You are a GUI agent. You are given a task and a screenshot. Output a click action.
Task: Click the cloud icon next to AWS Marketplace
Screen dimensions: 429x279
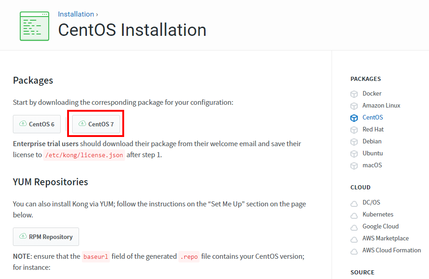(x=354, y=240)
